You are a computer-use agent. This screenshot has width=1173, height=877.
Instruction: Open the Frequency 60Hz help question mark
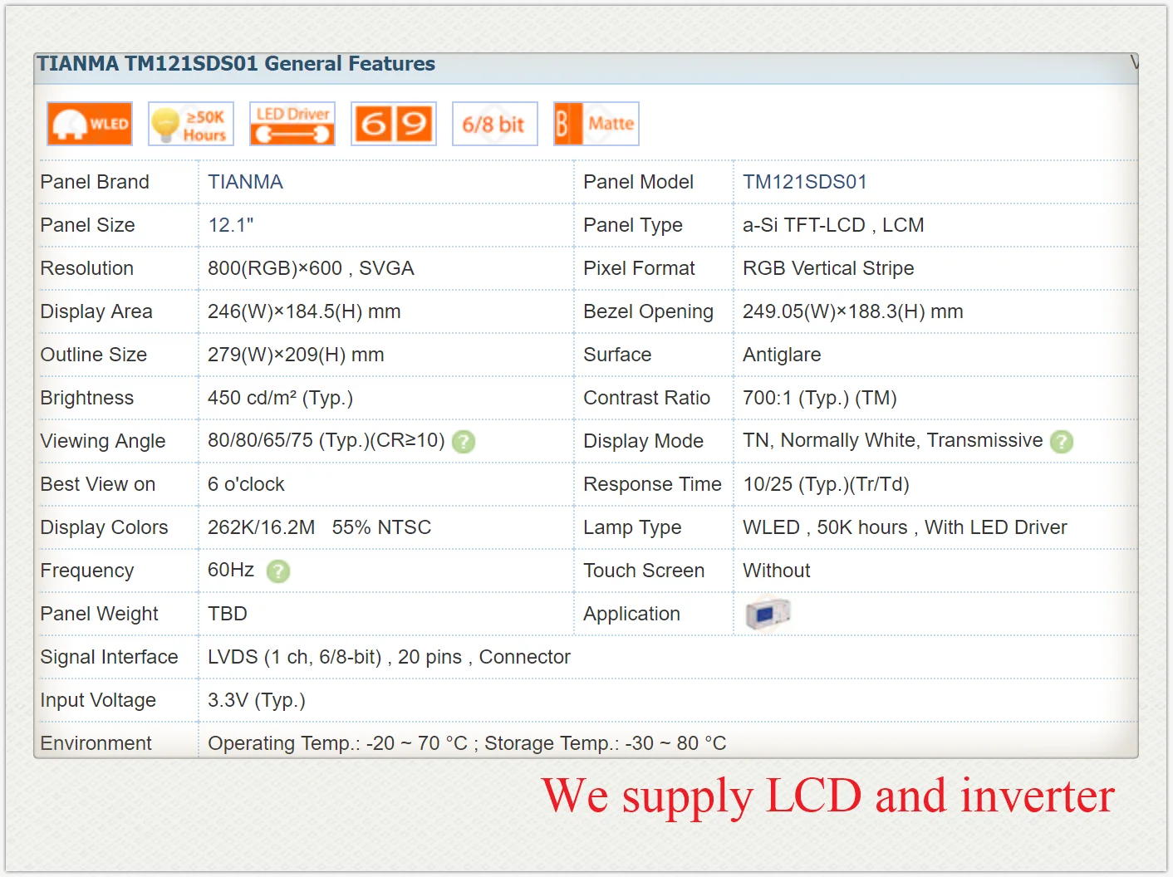[278, 571]
